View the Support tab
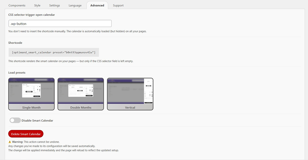 tap(118, 5)
